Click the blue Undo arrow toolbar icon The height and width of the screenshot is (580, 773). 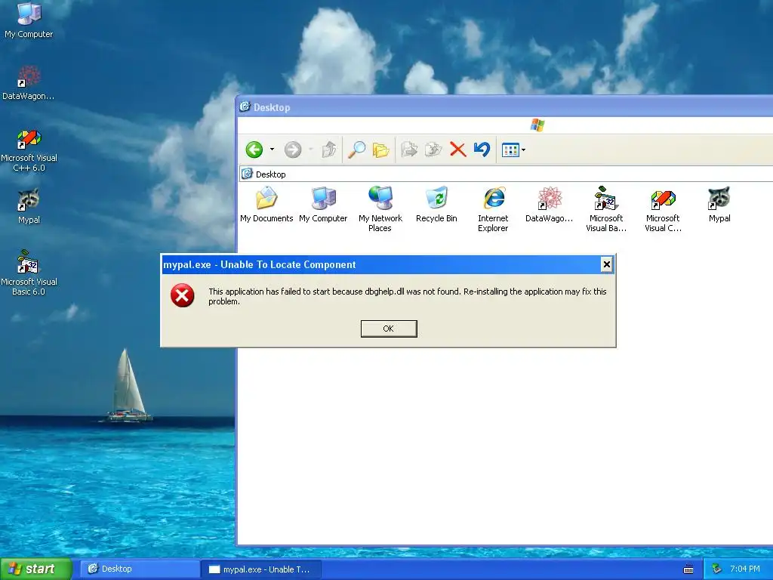click(482, 149)
